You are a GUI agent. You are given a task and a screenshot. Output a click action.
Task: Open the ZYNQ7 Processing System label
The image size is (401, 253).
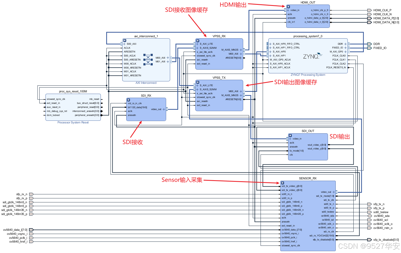308,75
